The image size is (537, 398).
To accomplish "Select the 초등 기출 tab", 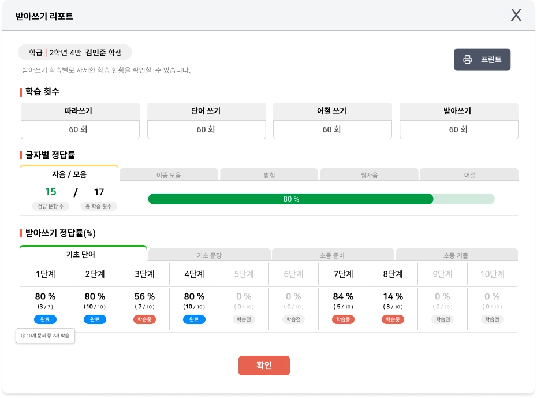I will 456,255.
